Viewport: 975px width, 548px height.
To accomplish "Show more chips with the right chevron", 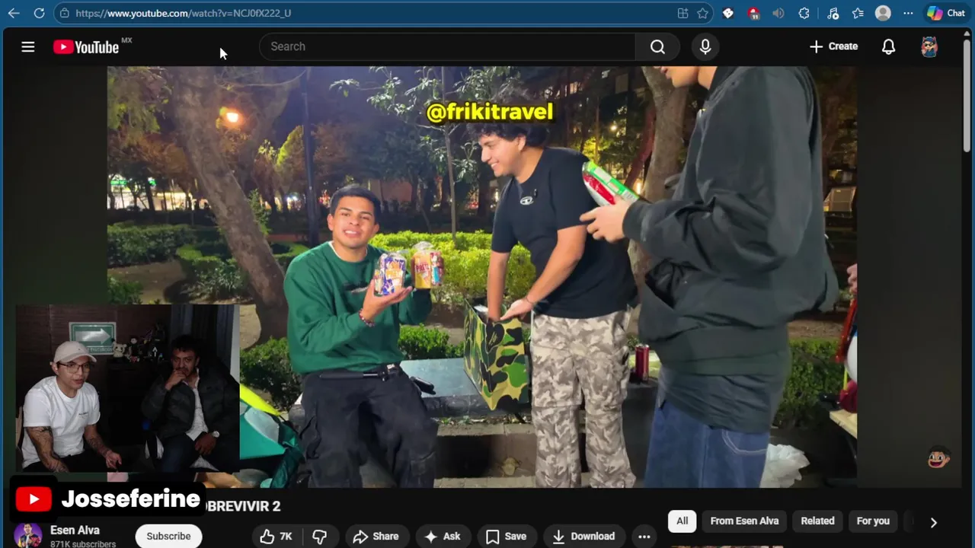I will pyautogui.click(x=933, y=522).
